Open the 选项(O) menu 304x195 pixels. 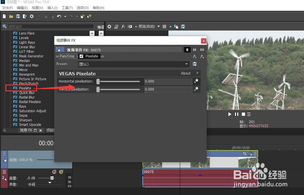83,8
